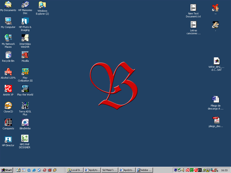Switch to the Adobe taskbar window
The image size is (231, 173).
[x=144, y=170]
